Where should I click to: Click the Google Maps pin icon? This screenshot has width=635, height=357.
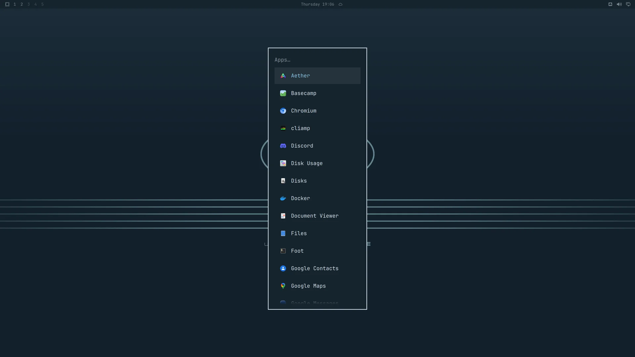coord(283,286)
